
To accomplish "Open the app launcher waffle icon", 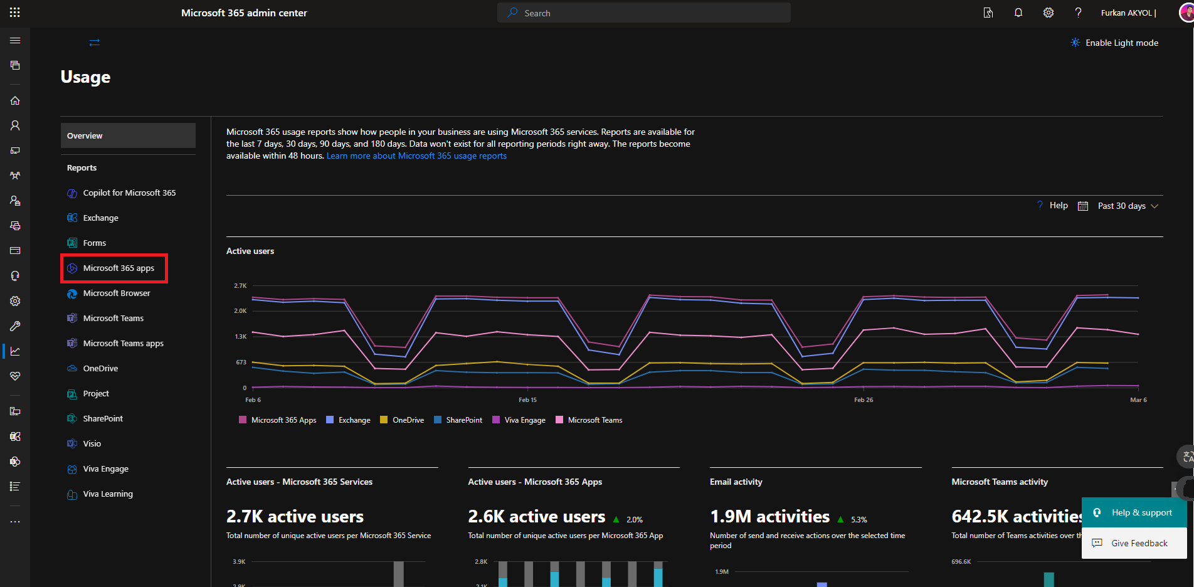I will tap(15, 13).
